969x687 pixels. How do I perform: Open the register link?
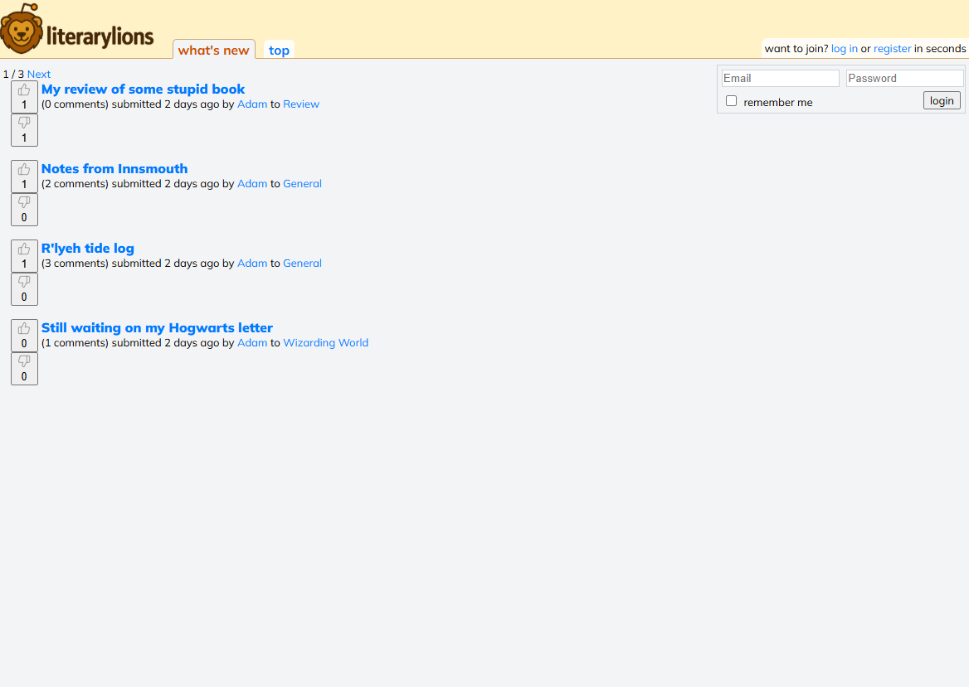pos(892,48)
